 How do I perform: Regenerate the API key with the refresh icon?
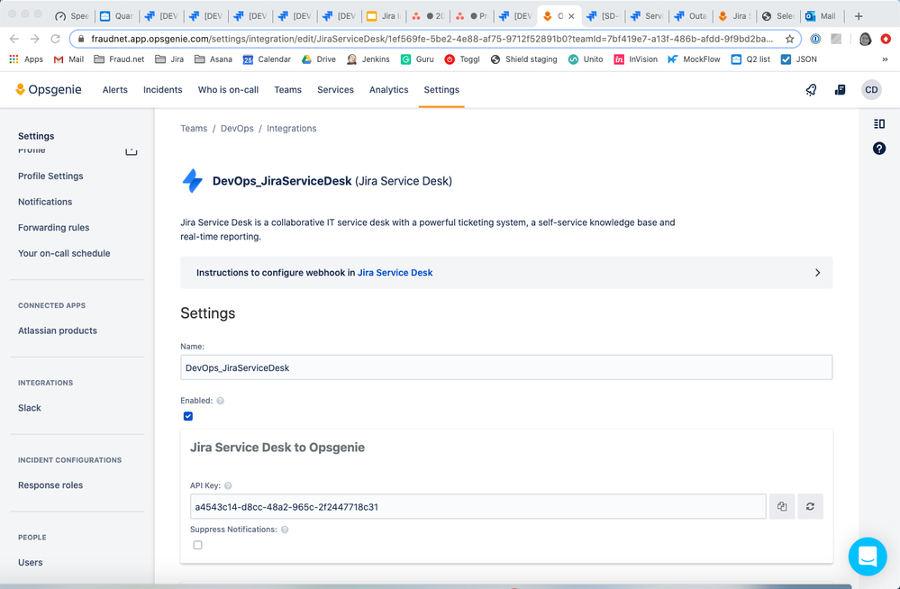pos(810,506)
